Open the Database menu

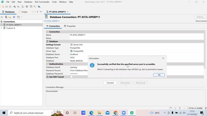pos(28,2)
